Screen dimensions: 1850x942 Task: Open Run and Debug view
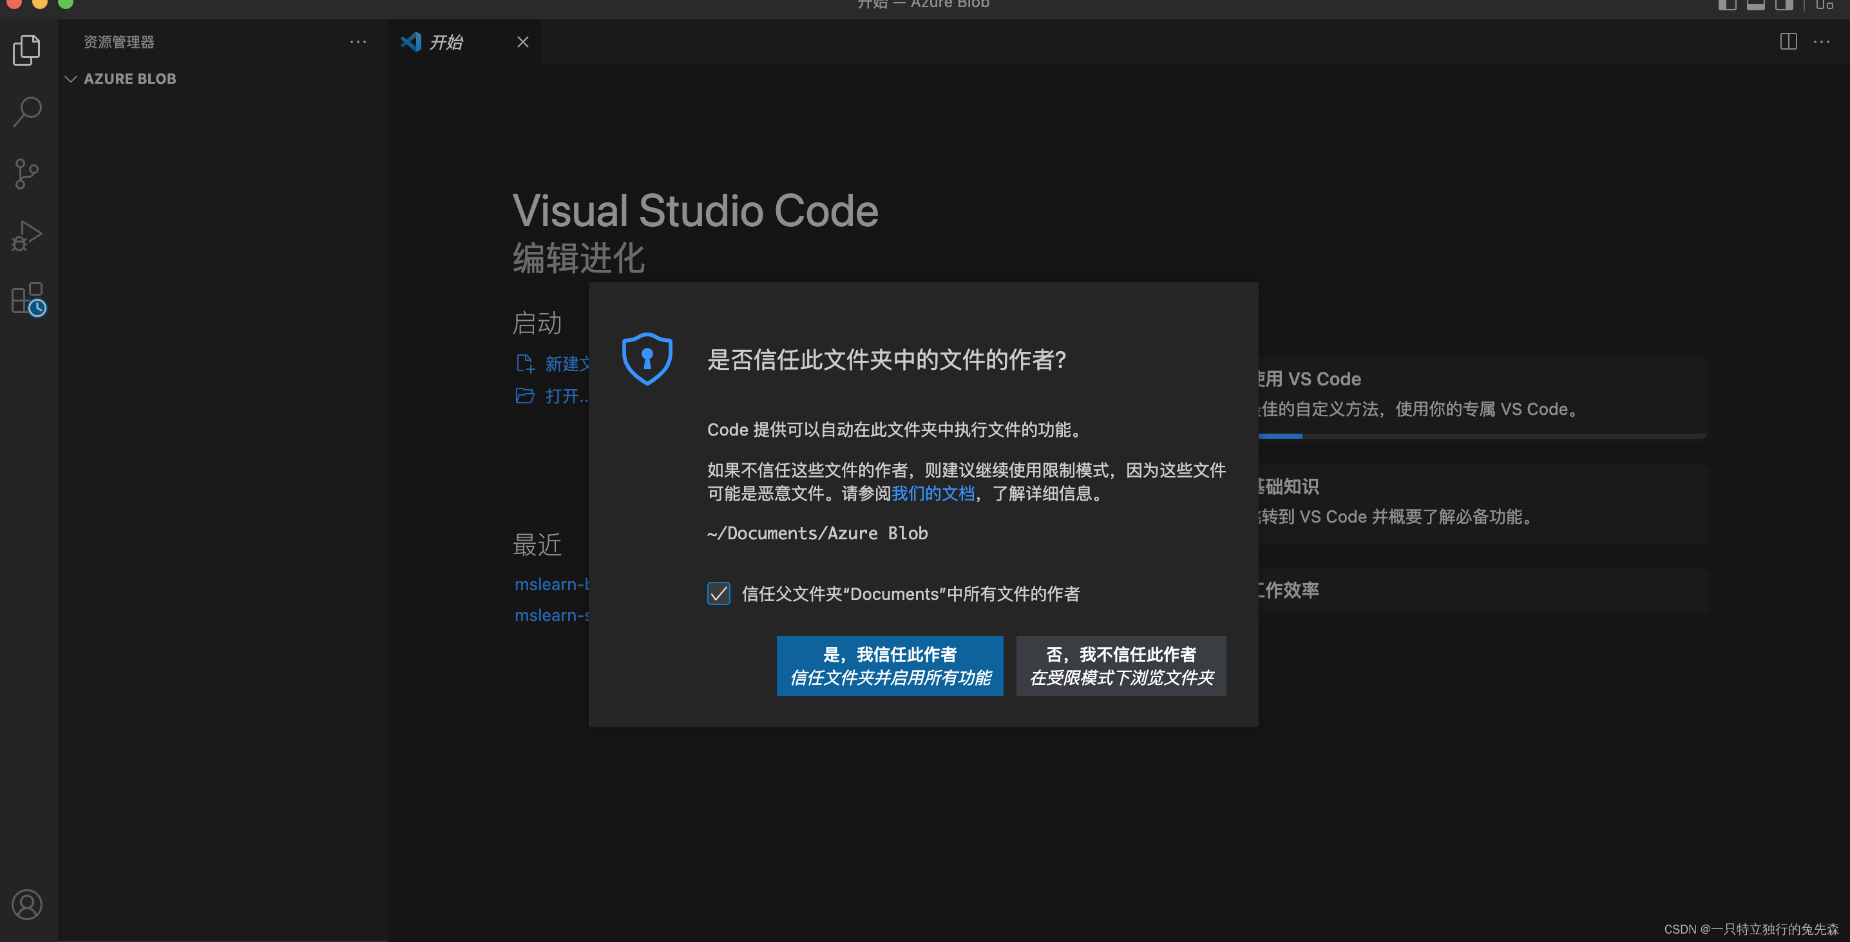[x=26, y=236]
